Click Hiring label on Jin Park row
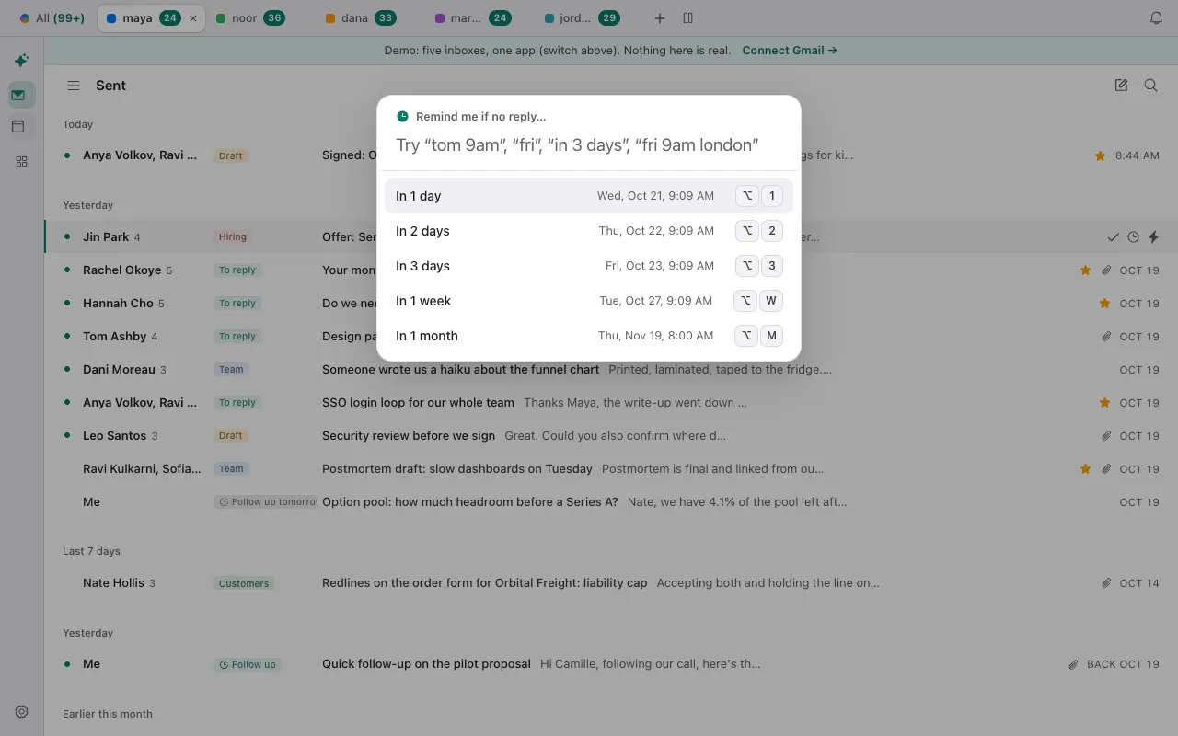The width and height of the screenshot is (1178, 736). coord(233,237)
